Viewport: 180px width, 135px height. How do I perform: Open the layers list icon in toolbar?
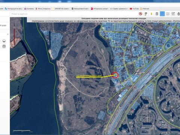coord(173,14)
